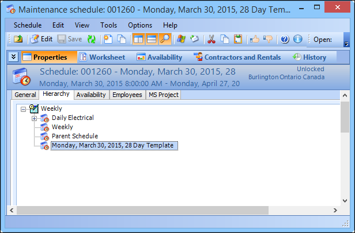The width and height of the screenshot is (355, 233).
Task: Open the Options menu
Action: tap(140, 25)
